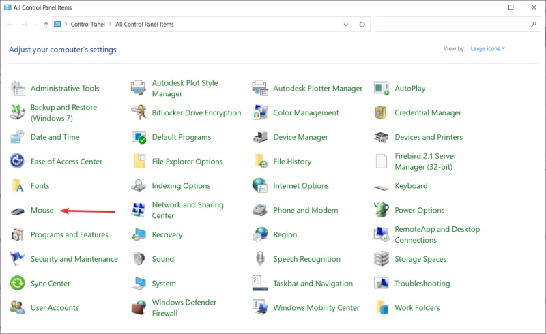The height and width of the screenshot is (334, 546).
Task: Open Windows Mobility Center link
Action: [x=316, y=307]
